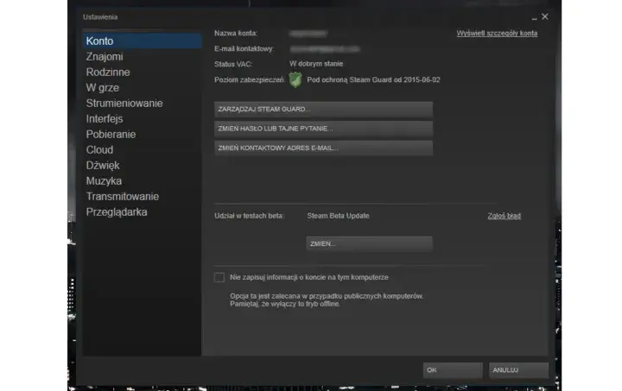Click Zmień hasło lub tajne pytanie
The image size is (622, 391).
[323, 129]
